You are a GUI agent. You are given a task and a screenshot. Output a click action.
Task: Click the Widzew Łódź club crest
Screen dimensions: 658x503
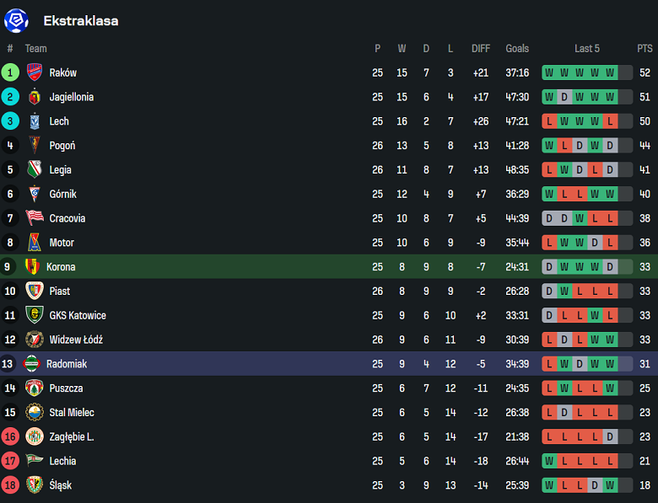(35, 340)
